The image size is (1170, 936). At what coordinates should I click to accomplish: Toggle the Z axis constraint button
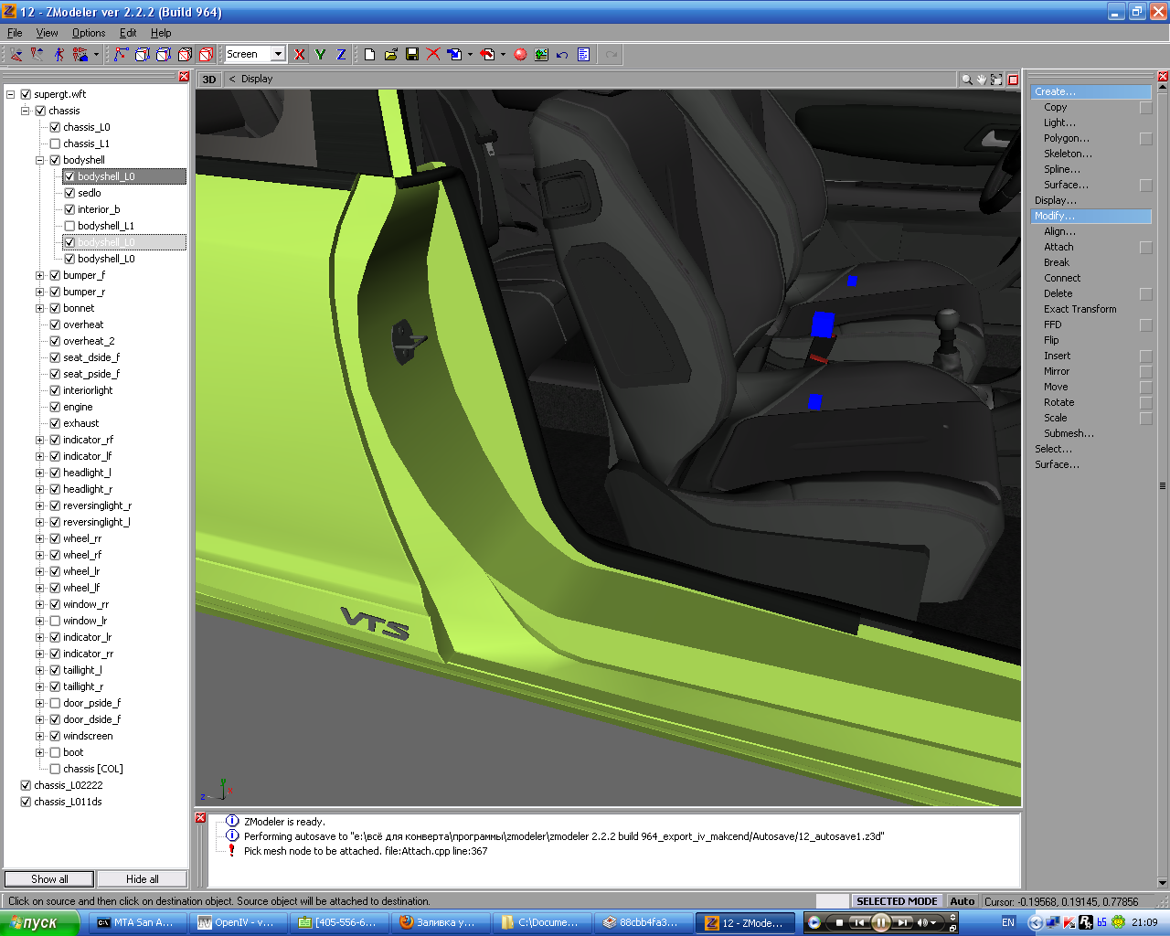tap(341, 55)
